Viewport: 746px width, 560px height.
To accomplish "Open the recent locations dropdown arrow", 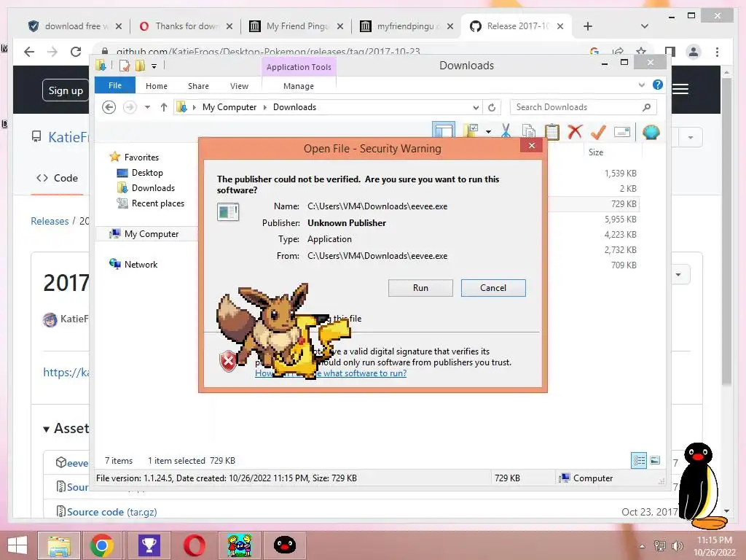I will 147,107.
